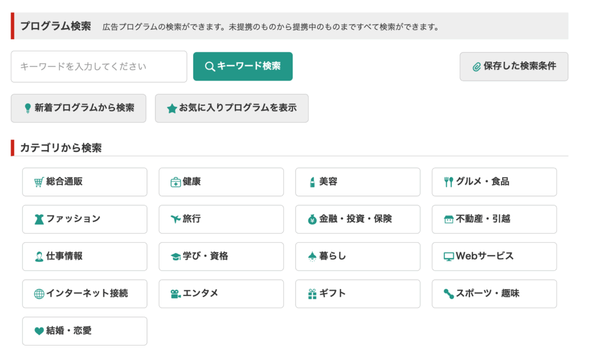598x362 pixels.
Task: Click the gift box icon beside ギフト
Action: [x=312, y=294]
